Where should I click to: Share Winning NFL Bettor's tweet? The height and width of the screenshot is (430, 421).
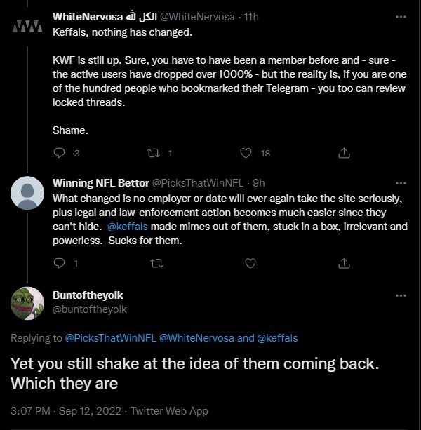(344, 263)
